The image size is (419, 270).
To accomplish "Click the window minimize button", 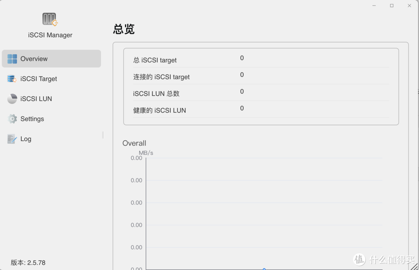I will coord(374,5).
